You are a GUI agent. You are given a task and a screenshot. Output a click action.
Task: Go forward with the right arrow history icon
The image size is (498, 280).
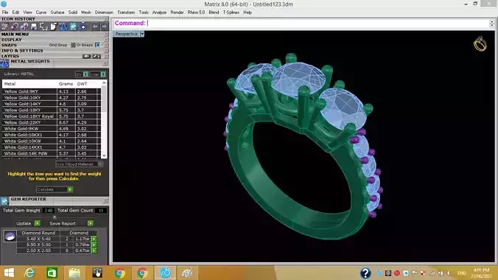click(104, 27)
